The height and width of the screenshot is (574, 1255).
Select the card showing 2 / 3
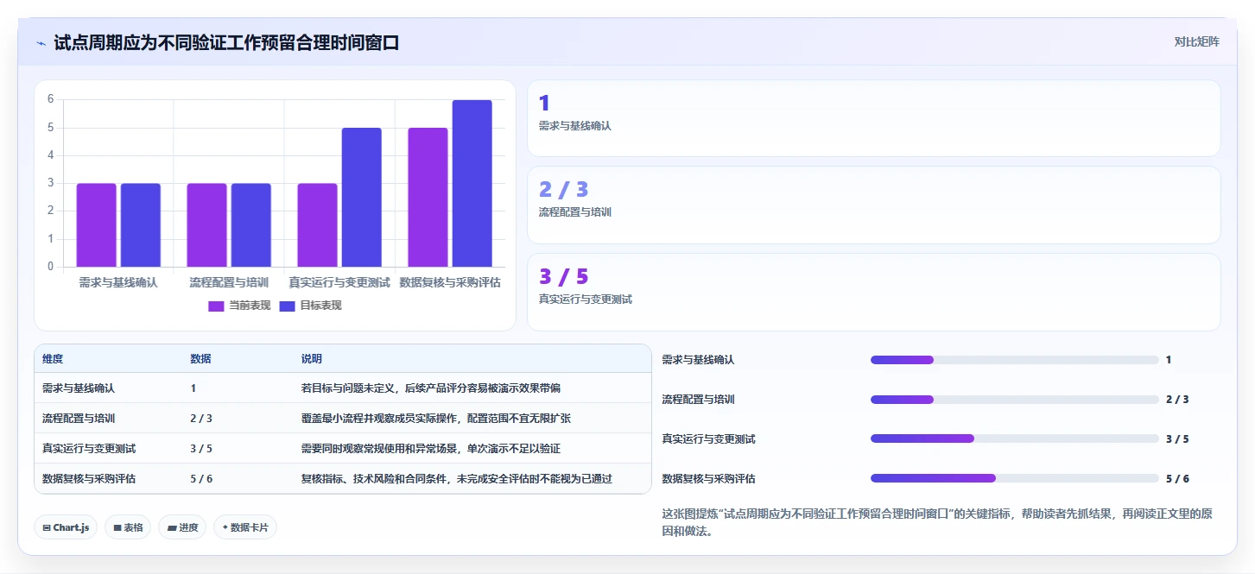pyautogui.click(x=873, y=205)
